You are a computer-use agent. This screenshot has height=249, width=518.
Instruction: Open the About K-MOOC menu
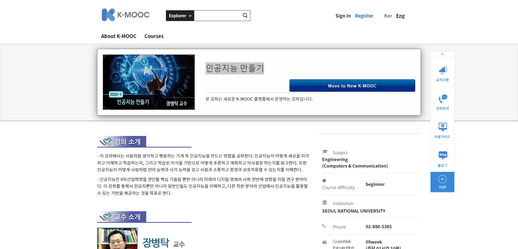pos(119,36)
